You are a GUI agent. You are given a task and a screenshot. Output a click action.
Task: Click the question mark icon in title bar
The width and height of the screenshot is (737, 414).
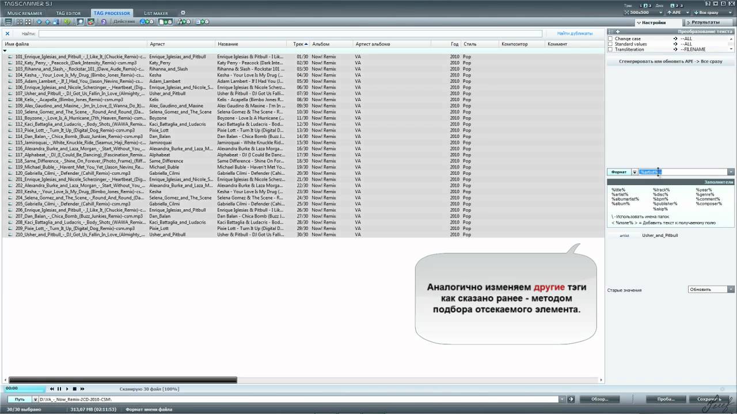708,3
